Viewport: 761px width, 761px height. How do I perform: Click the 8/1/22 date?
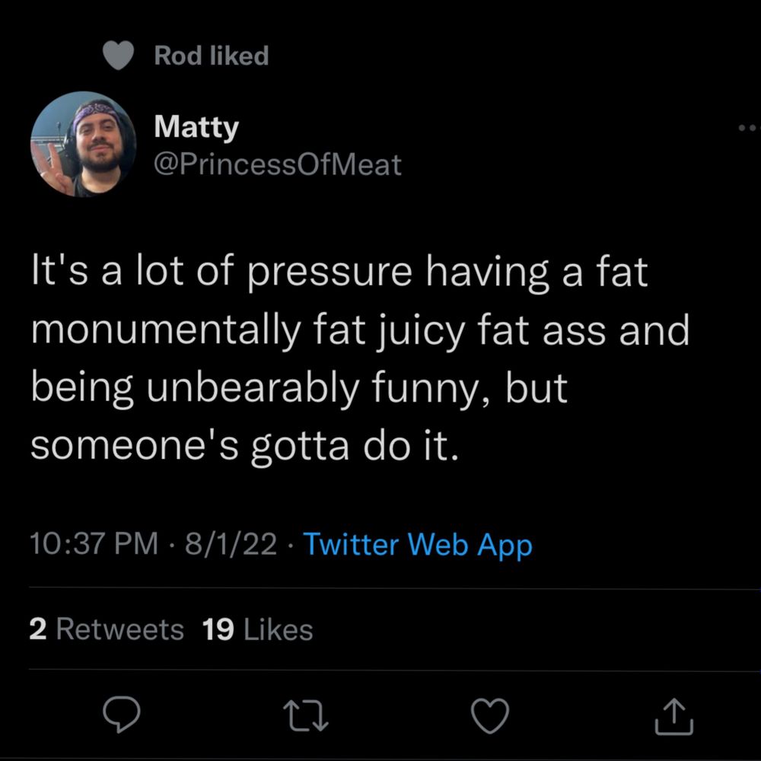tap(231, 543)
